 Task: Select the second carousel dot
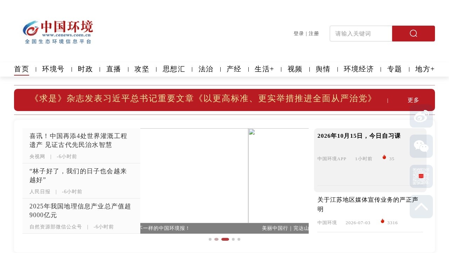point(216,239)
